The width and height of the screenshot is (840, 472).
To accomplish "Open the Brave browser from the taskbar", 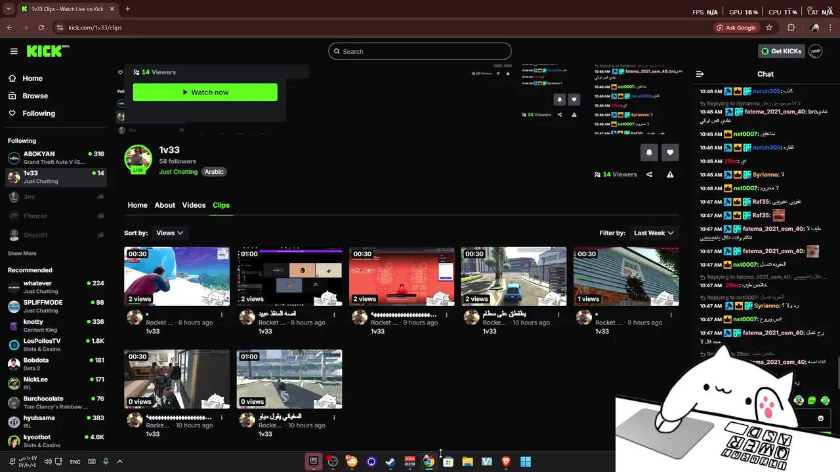I will pyautogui.click(x=506, y=462).
